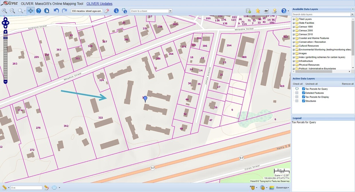Select the Images tree item

pyautogui.click(x=303, y=53)
